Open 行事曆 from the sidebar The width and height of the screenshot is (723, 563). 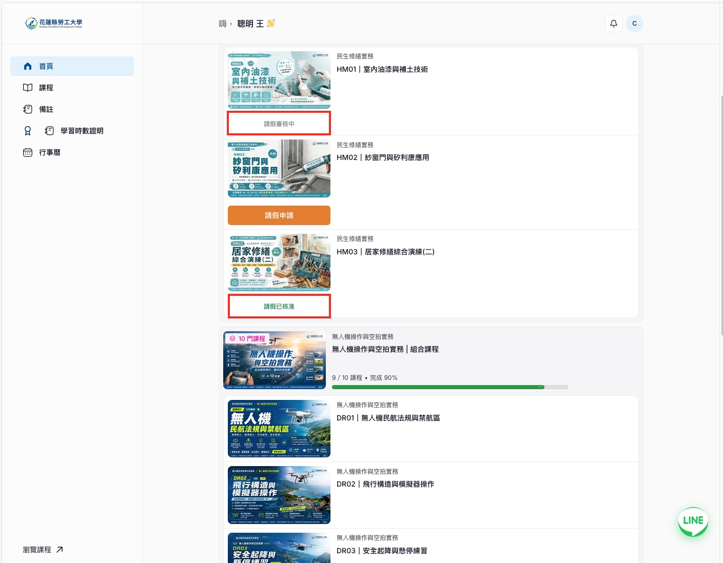click(72, 152)
